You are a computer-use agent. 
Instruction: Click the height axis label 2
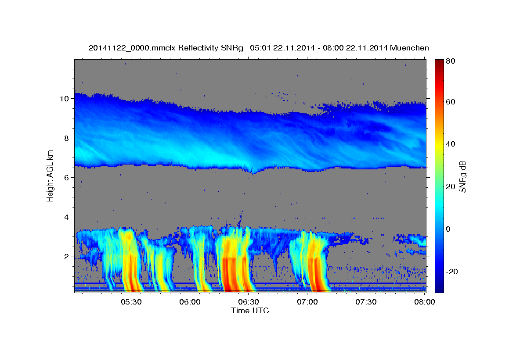pyautogui.click(x=67, y=257)
